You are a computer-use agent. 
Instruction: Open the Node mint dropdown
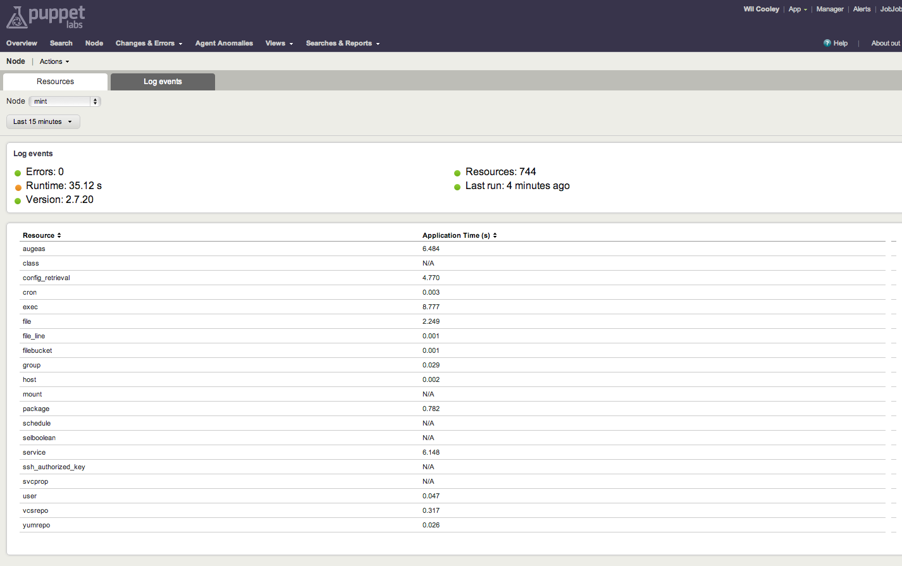click(x=65, y=101)
